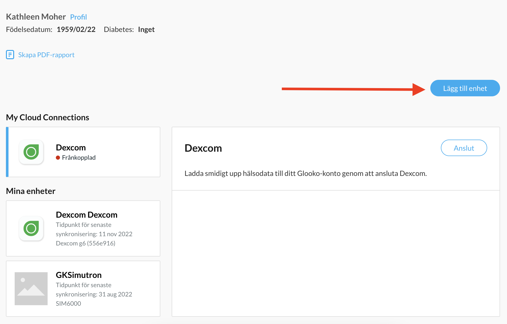Open the Profil link
The image size is (507, 324).
pos(78,17)
